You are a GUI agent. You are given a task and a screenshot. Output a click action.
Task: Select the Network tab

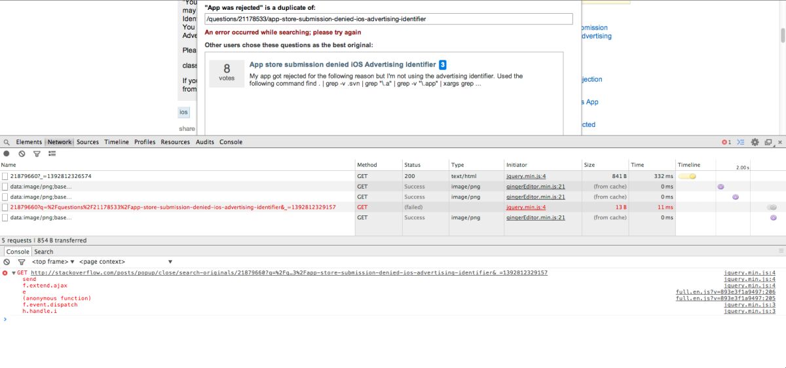(59, 142)
